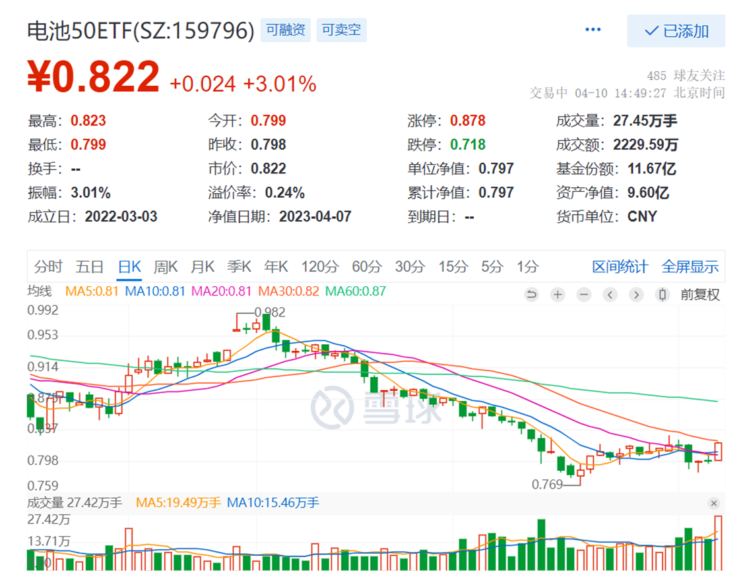Switch to the 1分 chart tab
This screenshot has width=743, height=571.
pos(527,266)
